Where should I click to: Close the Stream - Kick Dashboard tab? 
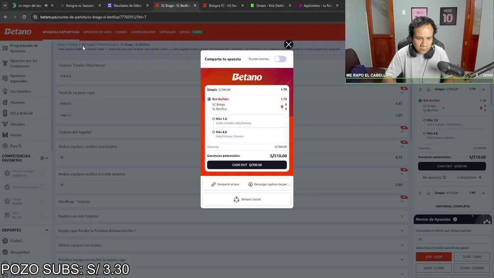coord(290,5)
